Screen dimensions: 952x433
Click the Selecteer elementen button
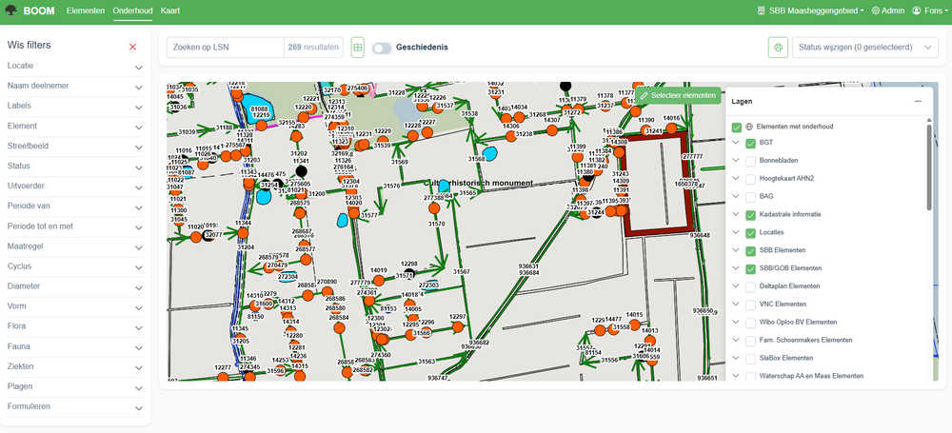coord(678,95)
